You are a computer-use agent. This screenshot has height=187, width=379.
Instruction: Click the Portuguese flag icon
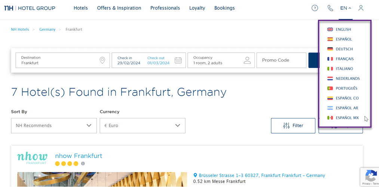(x=330, y=88)
